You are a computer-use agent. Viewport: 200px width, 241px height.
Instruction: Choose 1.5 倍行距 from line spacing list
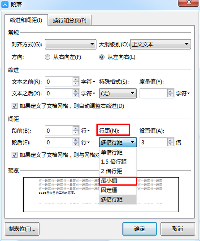118,162
